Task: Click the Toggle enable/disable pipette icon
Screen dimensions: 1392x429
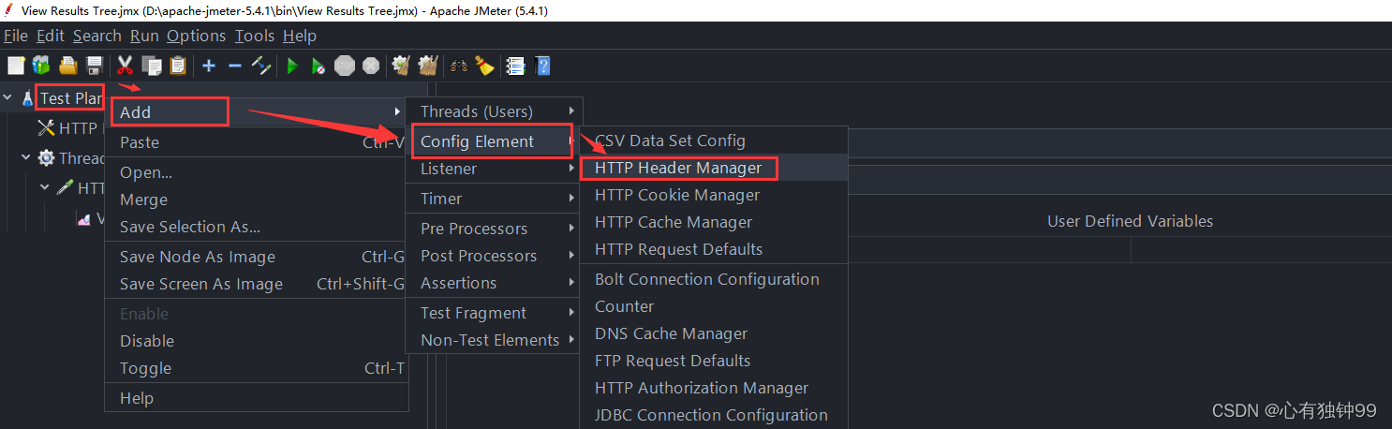Action: (261, 66)
